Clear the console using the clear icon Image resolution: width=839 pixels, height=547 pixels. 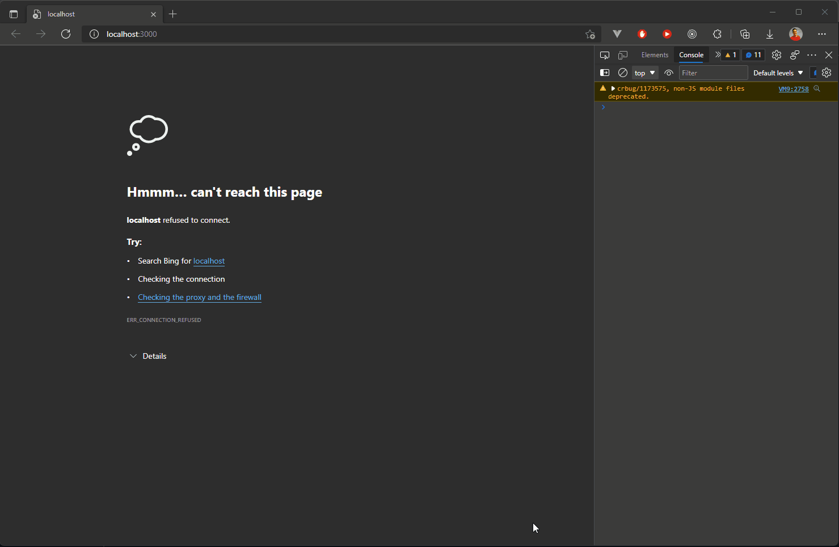(x=623, y=73)
